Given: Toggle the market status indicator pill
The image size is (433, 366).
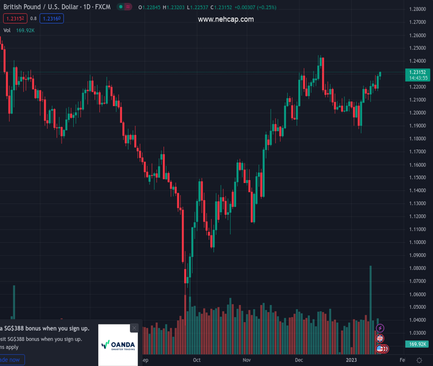Looking at the screenshot, I should click(x=124, y=7).
